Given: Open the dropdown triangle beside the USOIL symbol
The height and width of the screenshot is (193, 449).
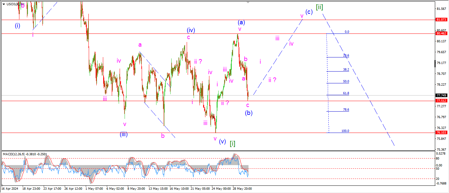Looking at the screenshot, I should point(4,4).
